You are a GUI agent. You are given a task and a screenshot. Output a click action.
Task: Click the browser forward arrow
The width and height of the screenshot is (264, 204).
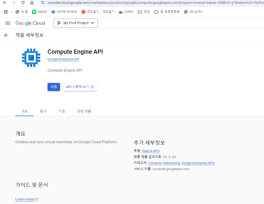click(14, 3)
